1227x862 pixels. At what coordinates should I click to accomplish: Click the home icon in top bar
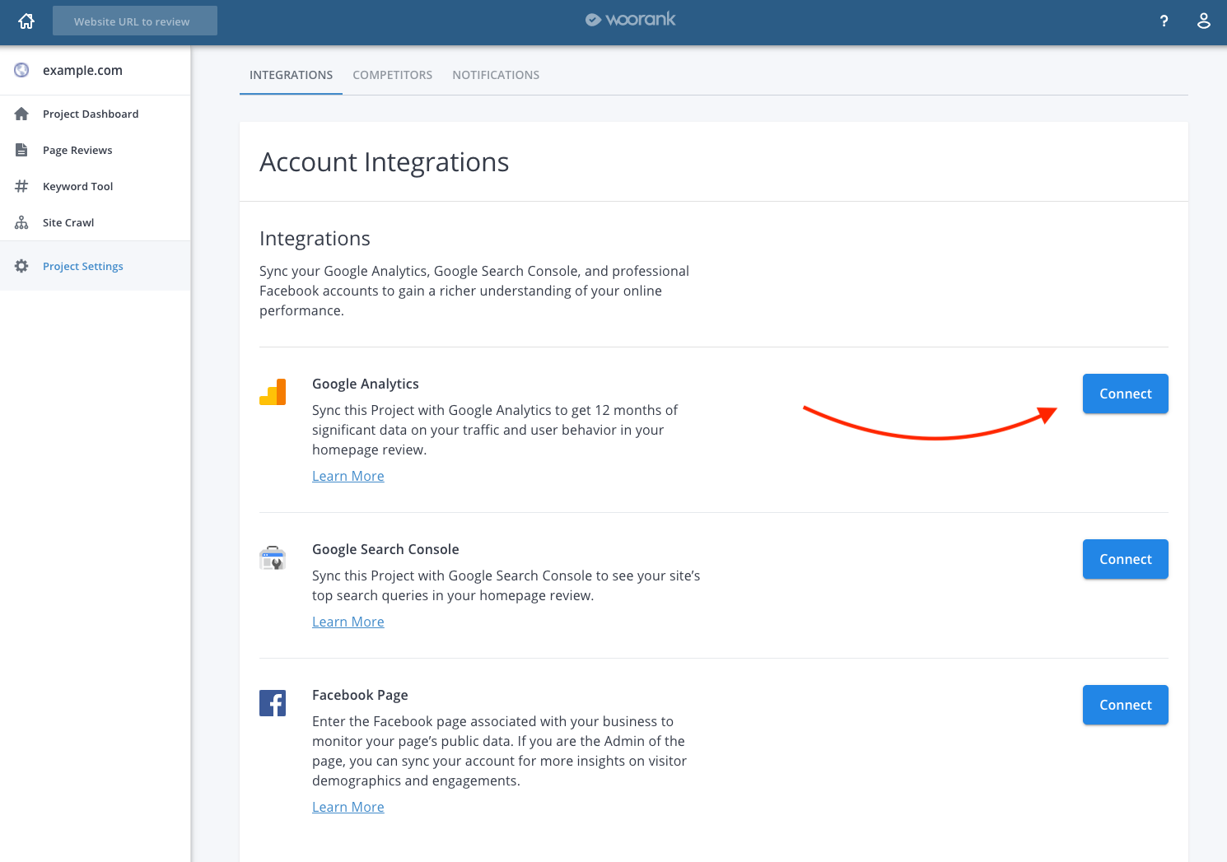point(26,21)
